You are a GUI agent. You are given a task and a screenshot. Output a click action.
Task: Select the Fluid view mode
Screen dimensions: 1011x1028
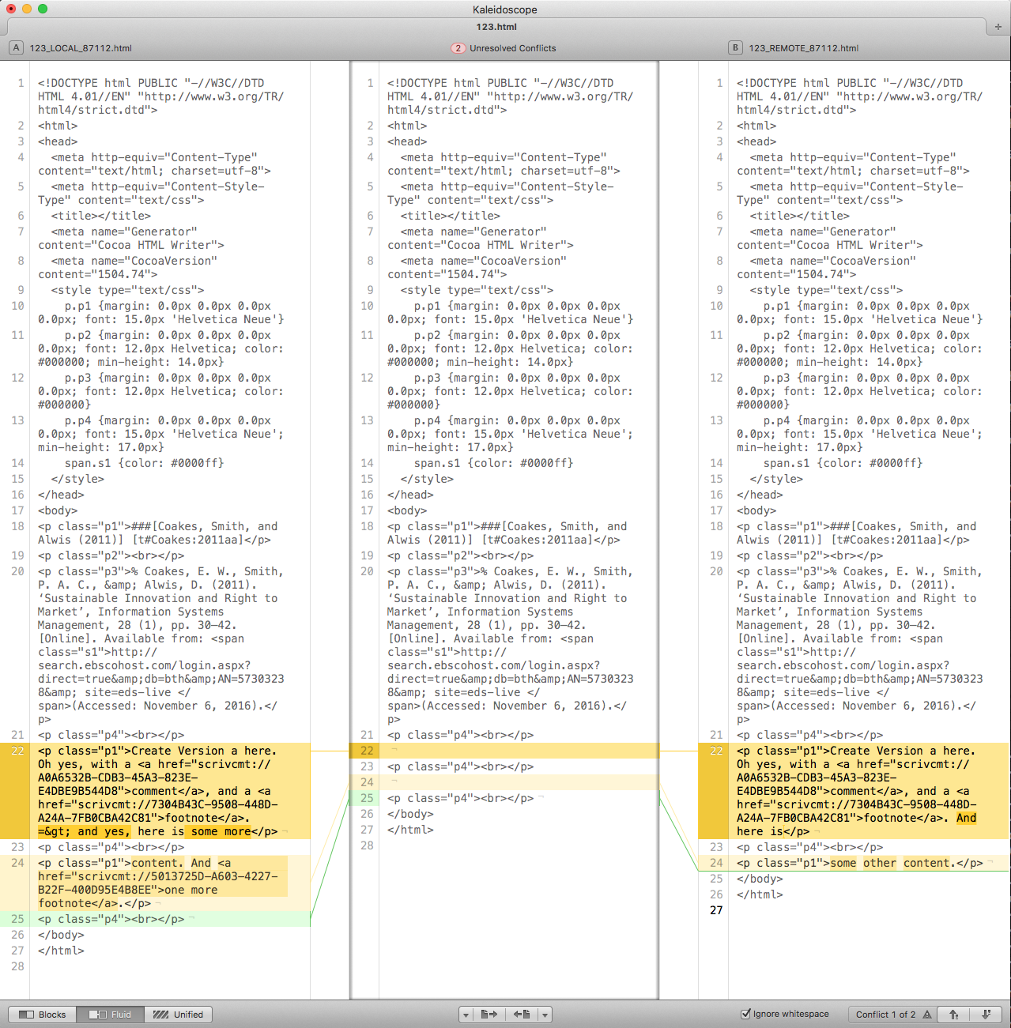[x=111, y=1015]
